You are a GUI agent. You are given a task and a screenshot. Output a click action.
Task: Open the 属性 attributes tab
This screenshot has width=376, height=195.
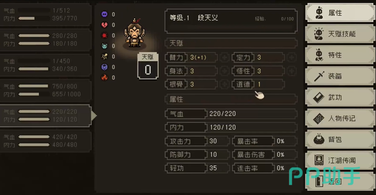pos(340,13)
